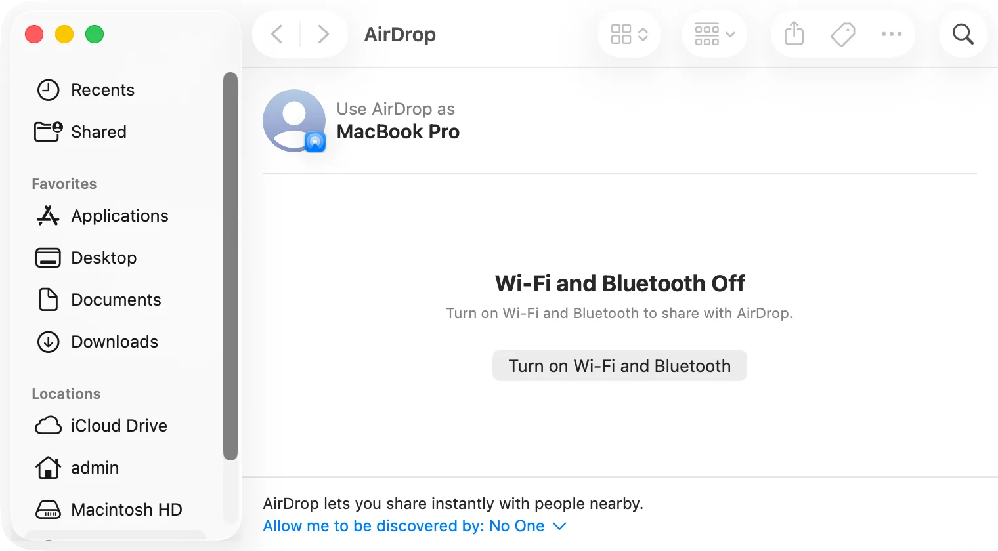Open the icon view switcher
This screenshot has height=551, width=998.
pyautogui.click(x=629, y=34)
